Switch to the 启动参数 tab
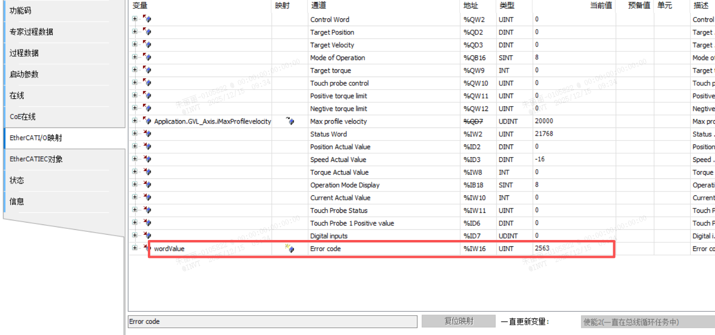The height and width of the screenshot is (335, 715). pyautogui.click(x=24, y=74)
